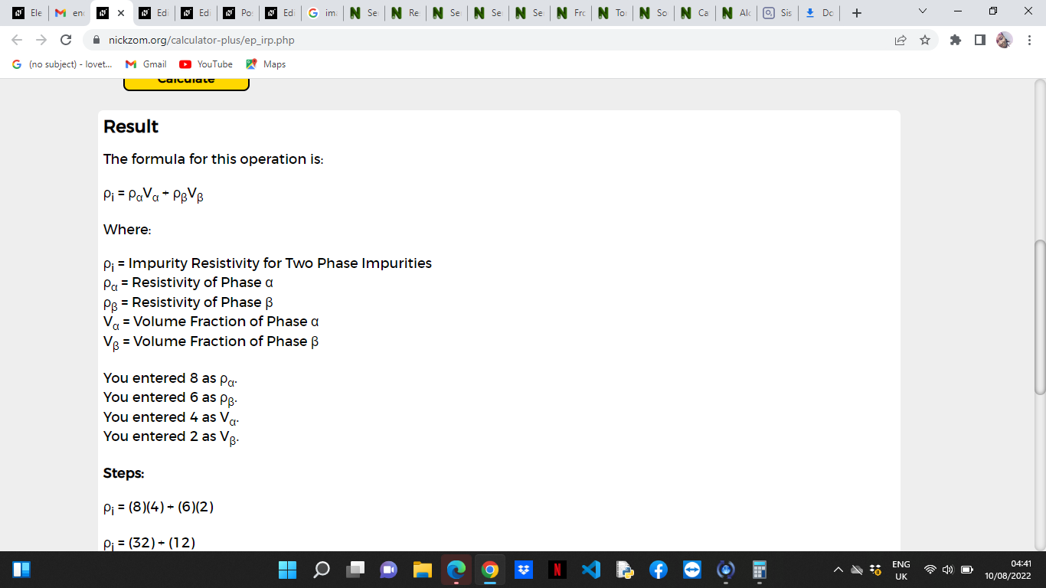This screenshot has height=588, width=1046.
Task: Go back to the previous page
Action: [18, 40]
